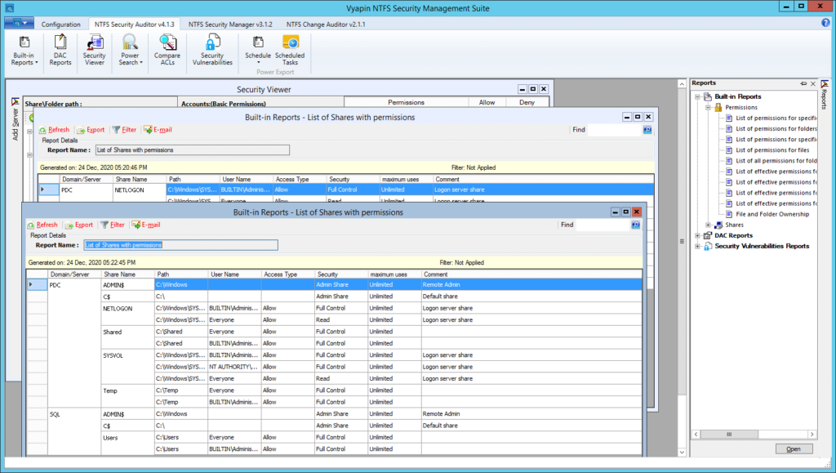Click the Open button in Reports panel
836x473 pixels.
[794, 448]
